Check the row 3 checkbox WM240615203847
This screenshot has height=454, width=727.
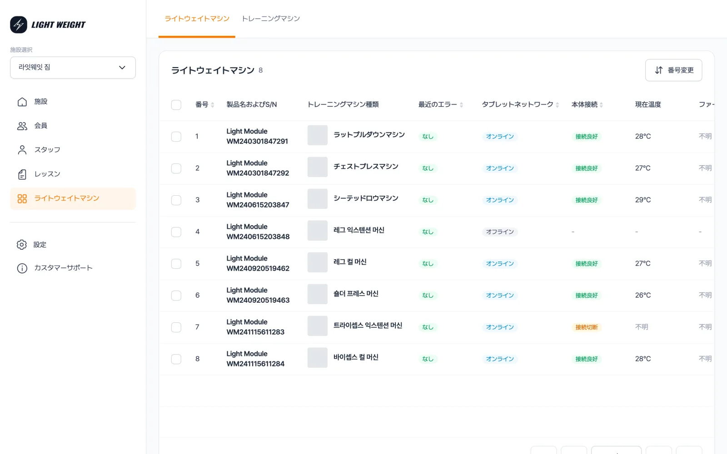click(x=176, y=200)
